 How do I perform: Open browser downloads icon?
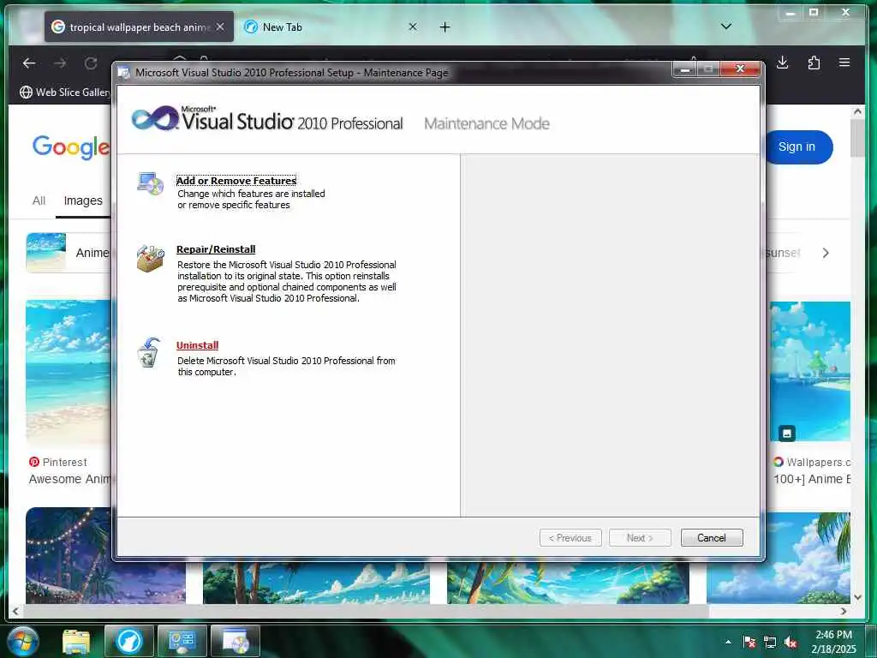coord(783,63)
